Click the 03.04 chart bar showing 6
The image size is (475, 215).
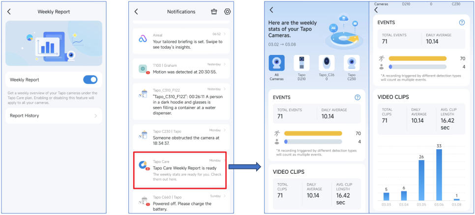click(x=404, y=196)
